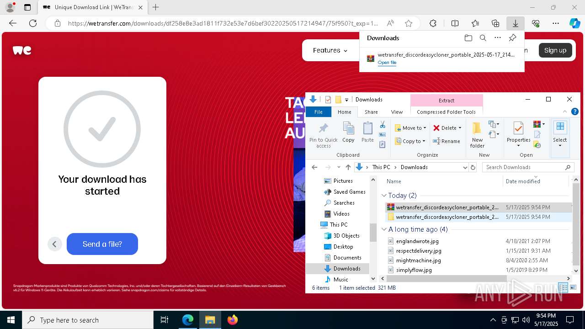Refresh the Downloads folder listing
Image resolution: width=585 pixels, height=329 pixels.
coord(473,167)
